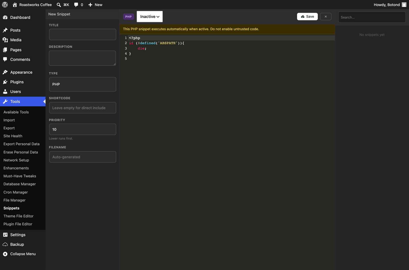Open the WordPress logo menu
This screenshot has width=409, height=270.
click(5, 5)
